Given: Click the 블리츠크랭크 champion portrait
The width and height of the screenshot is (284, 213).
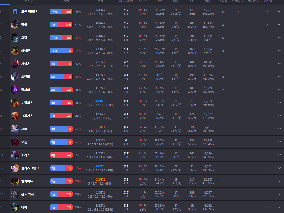Looking at the screenshot, I should point(15,168).
